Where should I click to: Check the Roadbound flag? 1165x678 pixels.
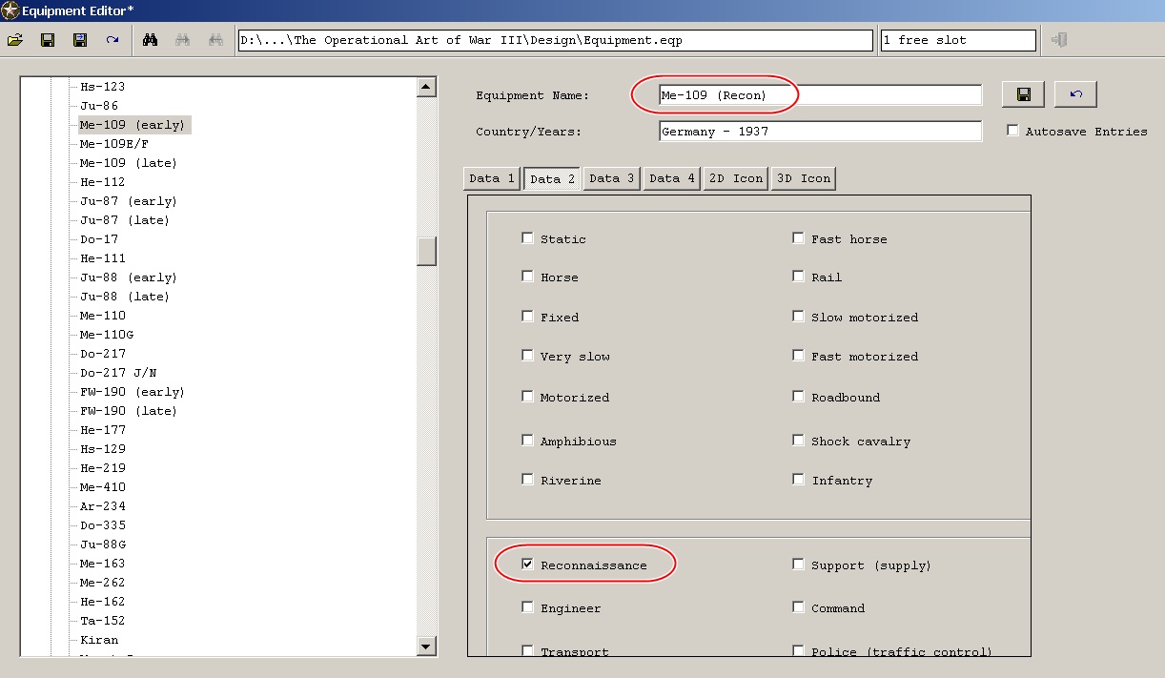[x=798, y=397]
